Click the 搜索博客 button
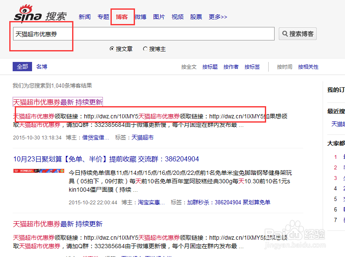Viewport: 345px width, 257px height. (298, 34)
